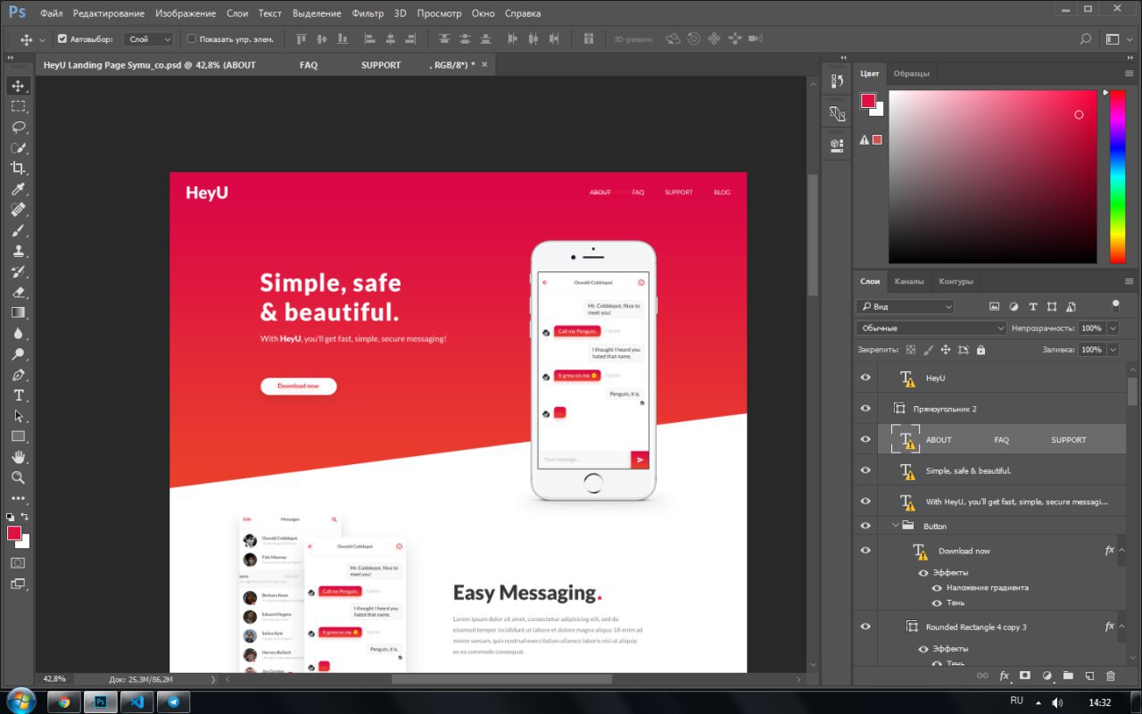Select the Rectangle shape tool
Image resolution: width=1142 pixels, height=714 pixels.
(x=18, y=436)
